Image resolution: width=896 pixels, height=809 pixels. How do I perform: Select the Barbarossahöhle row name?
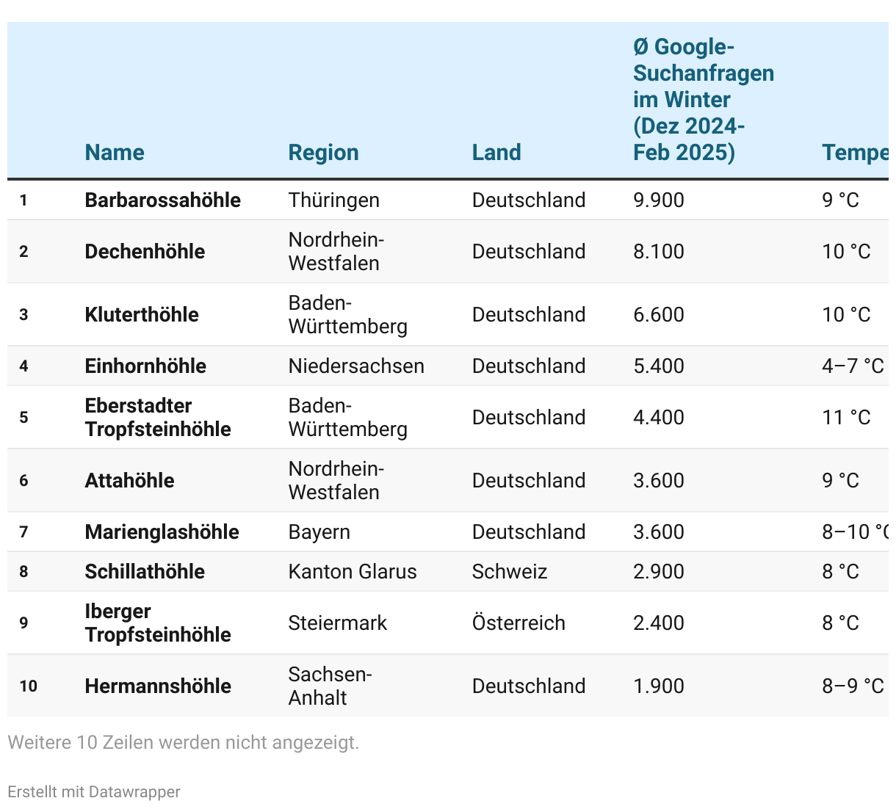coord(162,200)
